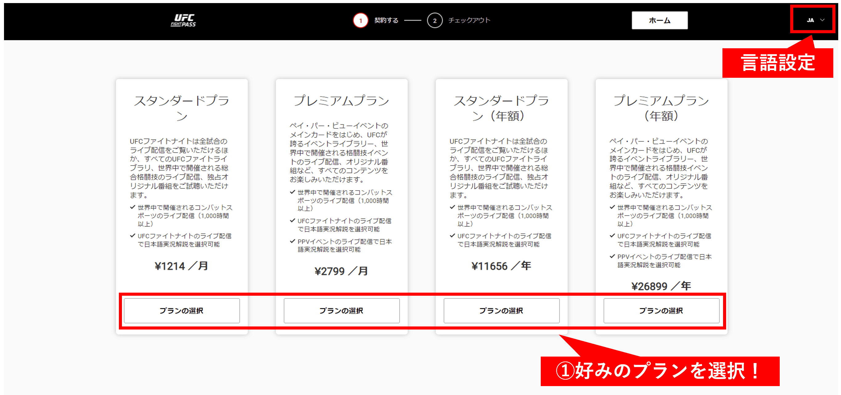The height and width of the screenshot is (395, 841).
Task: Choose plan button under ¥1214 monthly standard
Action: [182, 310]
